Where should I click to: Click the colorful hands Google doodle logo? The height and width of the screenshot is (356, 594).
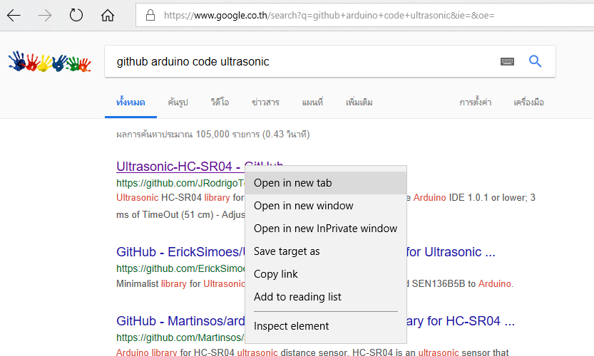(50, 61)
